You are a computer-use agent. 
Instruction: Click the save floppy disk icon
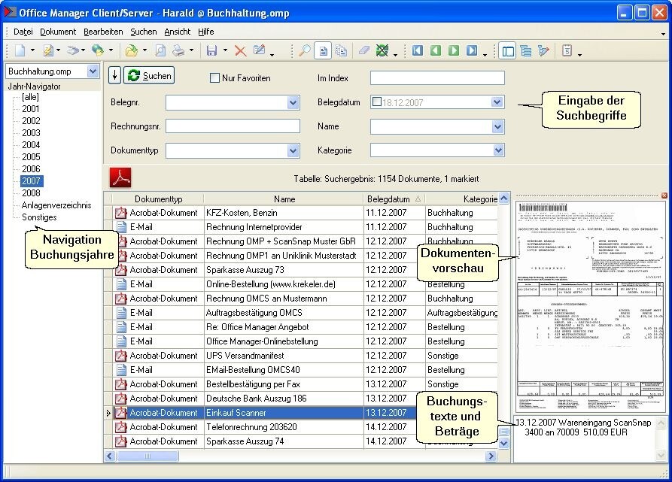click(211, 51)
